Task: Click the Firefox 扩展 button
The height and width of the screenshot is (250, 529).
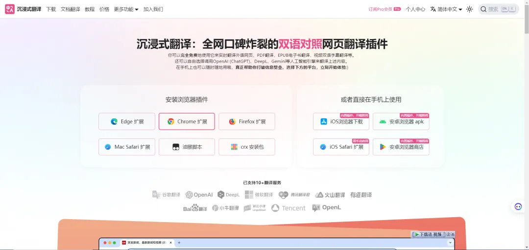Action: (246, 122)
